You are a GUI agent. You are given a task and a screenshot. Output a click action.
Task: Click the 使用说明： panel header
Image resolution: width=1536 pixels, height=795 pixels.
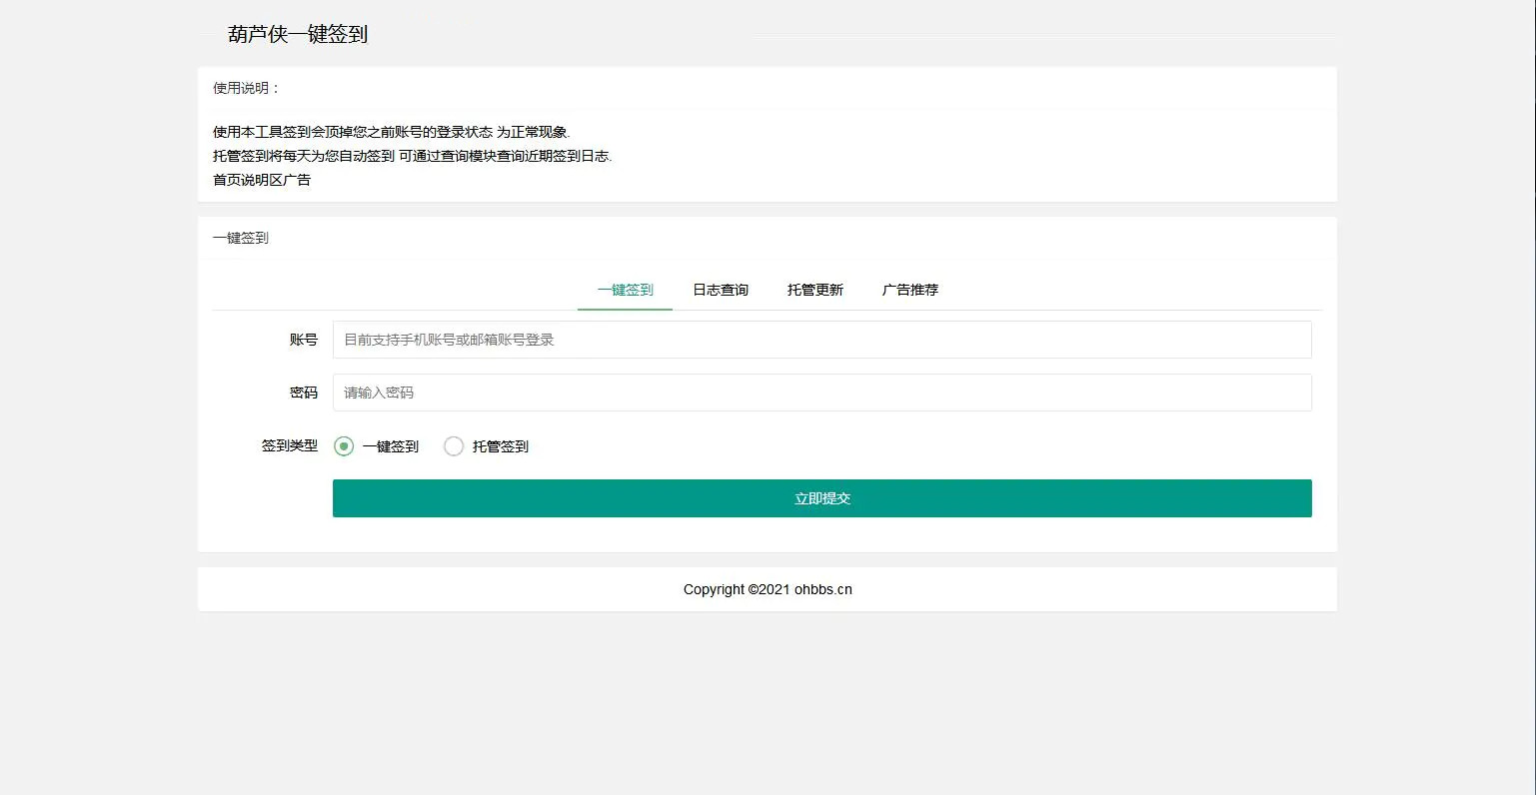click(x=767, y=88)
